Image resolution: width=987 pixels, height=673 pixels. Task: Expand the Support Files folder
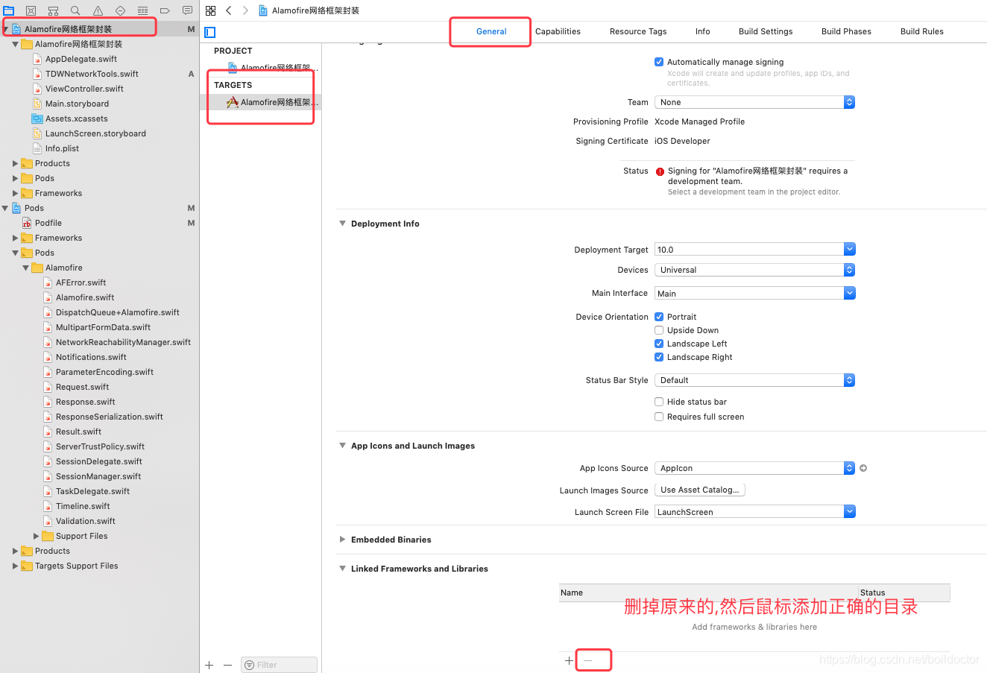(36, 536)
